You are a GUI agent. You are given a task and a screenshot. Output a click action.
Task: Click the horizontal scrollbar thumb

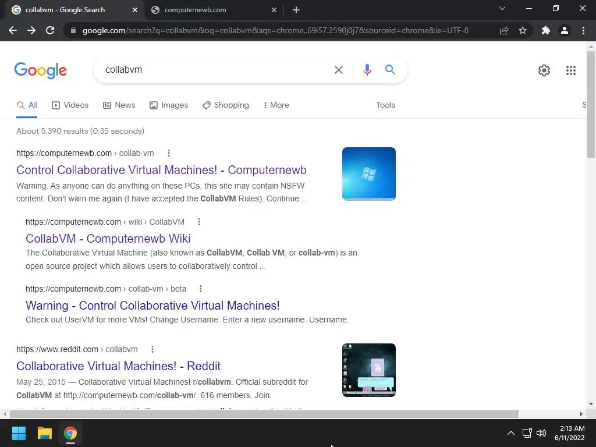(264, 414)
